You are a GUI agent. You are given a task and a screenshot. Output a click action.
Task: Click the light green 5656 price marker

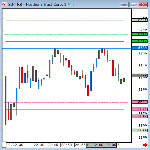(x=140, y=130)
